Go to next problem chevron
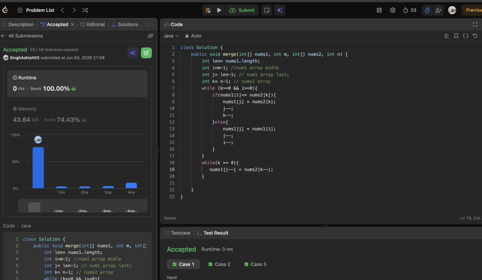This screenshot has width=482, height=280. (x=74, y=10)
